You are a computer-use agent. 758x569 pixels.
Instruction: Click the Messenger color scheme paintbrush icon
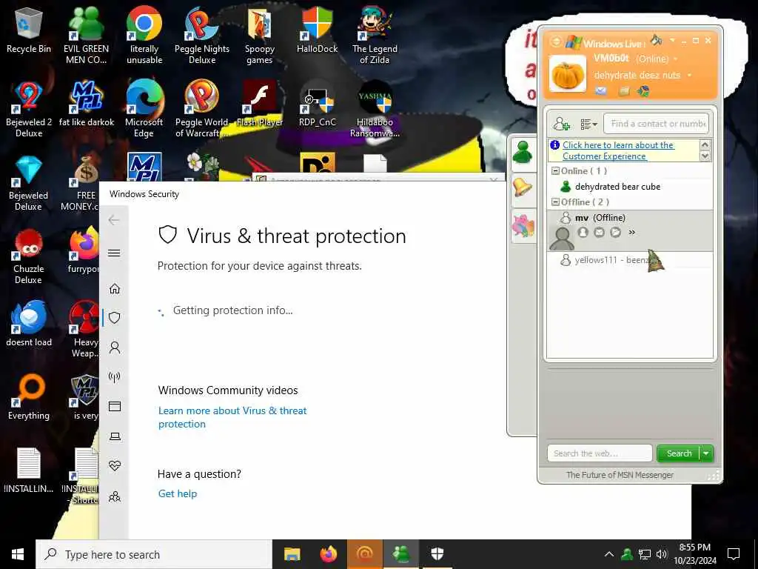click(x=656, y=40)
